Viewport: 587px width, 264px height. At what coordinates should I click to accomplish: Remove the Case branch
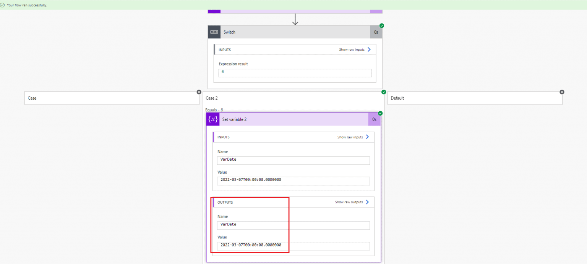coord(199,92)
